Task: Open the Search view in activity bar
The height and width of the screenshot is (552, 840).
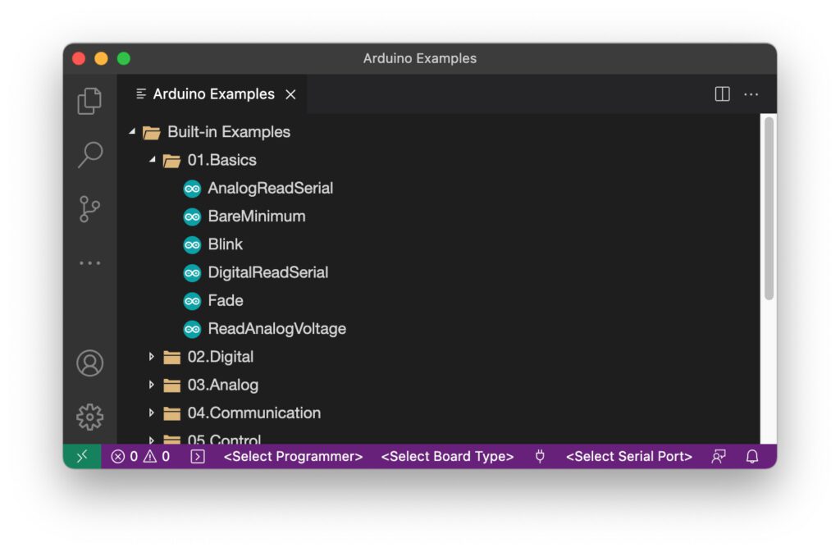Action: click(x=90, y=155)
